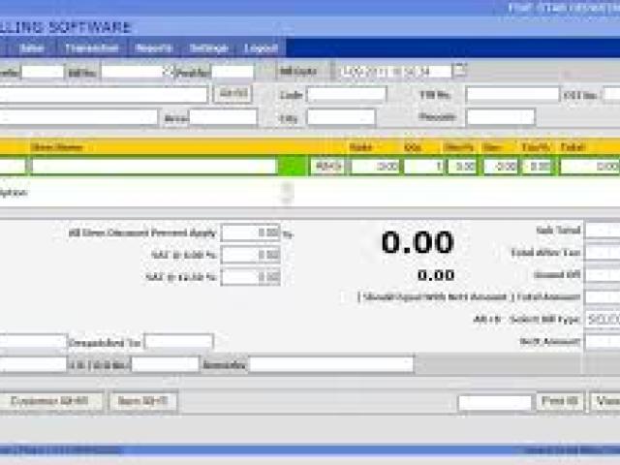Click the Item Name column header
Image resolution: width=620 pixels, height=465 pixels.
point(57,147)
